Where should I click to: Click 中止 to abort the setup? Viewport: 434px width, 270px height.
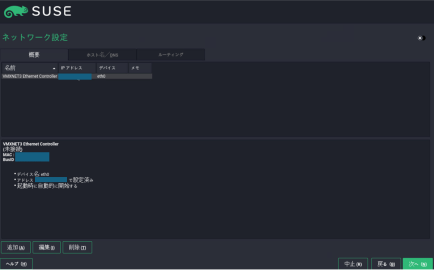[x=353, y=263]
